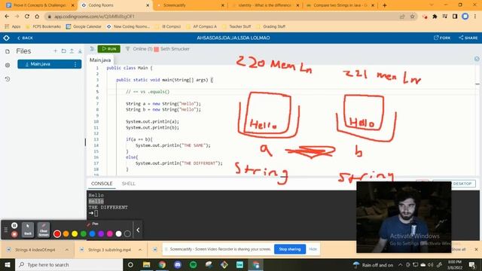Download files from the Files panel

coord(80,51)
